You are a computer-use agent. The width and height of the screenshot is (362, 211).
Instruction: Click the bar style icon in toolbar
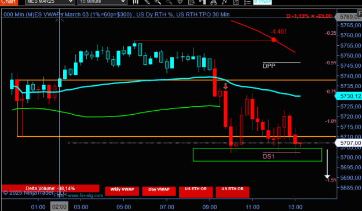coord(136,2)
